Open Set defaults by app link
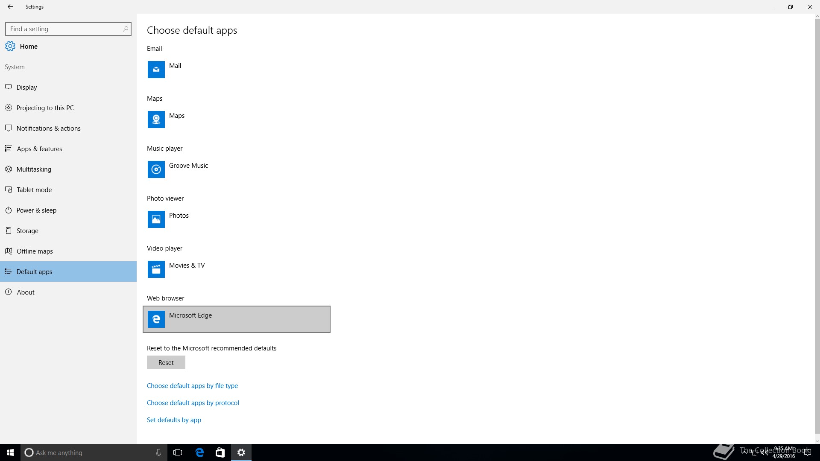 (174, 420)
